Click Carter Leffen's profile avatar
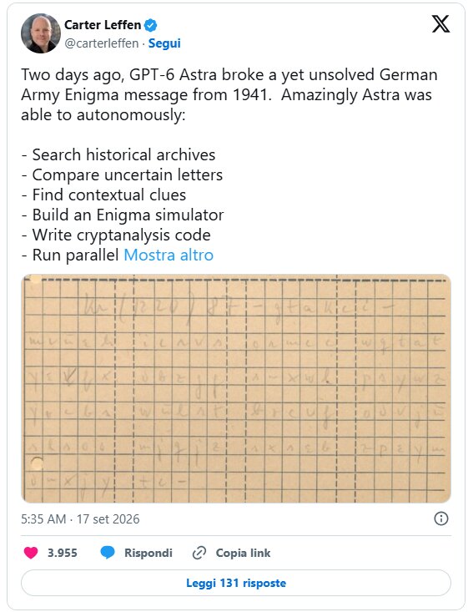 coord(41,33)
